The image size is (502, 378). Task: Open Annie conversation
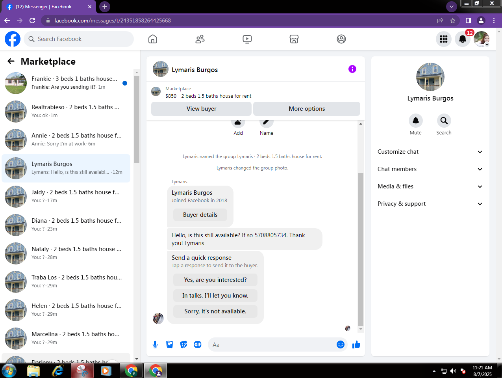66,140
